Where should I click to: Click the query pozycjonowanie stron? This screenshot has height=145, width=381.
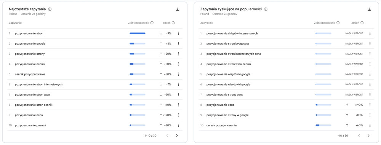(x=29, y=33)
